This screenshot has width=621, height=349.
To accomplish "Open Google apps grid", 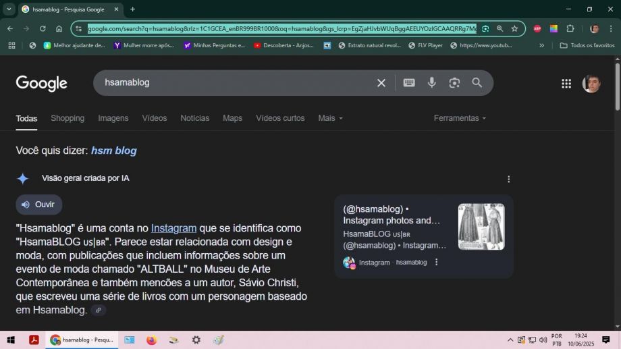I will coord(566,83).
